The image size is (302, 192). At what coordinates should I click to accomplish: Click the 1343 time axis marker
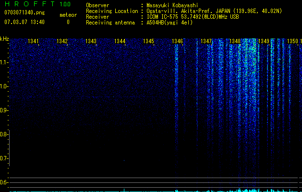coord(91,41)
